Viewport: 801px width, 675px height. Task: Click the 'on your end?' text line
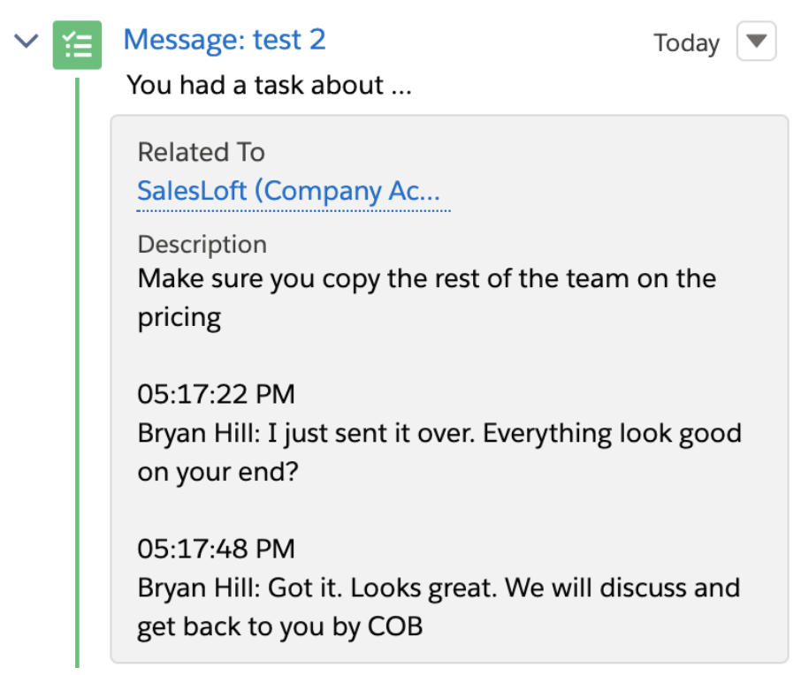click(217, 472)
